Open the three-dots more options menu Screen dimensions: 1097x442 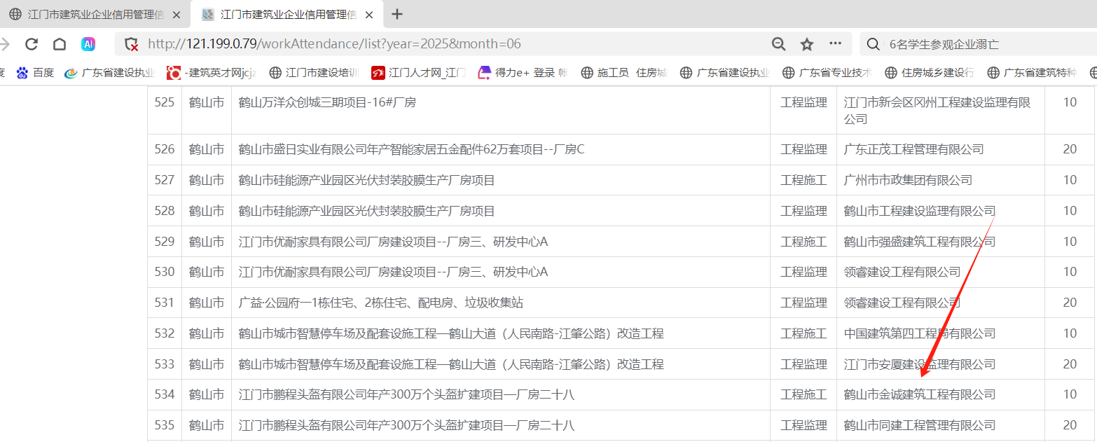pos(835,43)
